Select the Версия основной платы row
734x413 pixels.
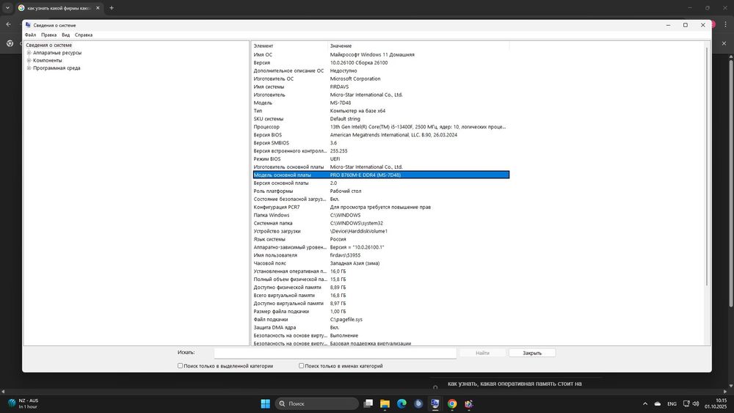(380, 183)
